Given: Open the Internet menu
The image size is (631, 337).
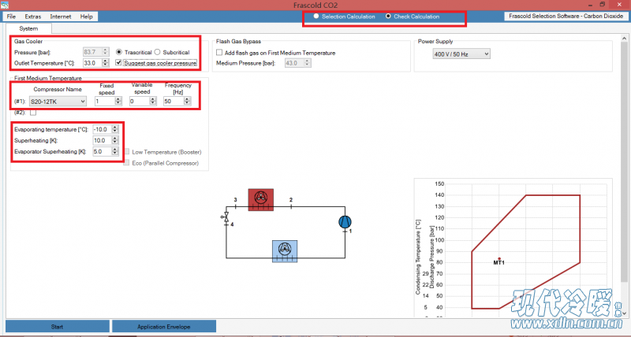Looking at the screenshot, I should coord(61,17).
